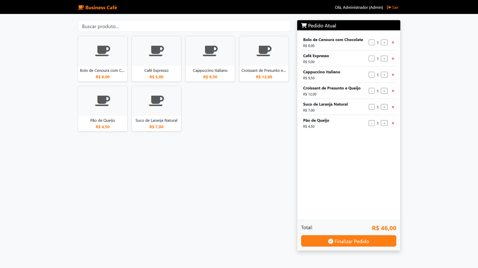
Task: Increase Pão de Queijo quantity with the plus button
Action: point(384,123)
